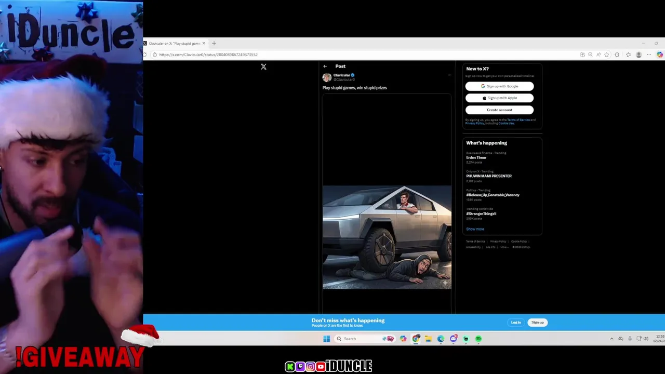The height and width of the screenshot is (374, 665).
Task: Open the Cybertruck image in the post
Action: click(x=387, y=237)
